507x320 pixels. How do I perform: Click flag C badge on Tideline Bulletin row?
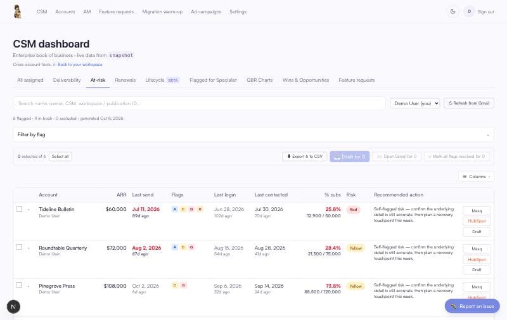183,209
